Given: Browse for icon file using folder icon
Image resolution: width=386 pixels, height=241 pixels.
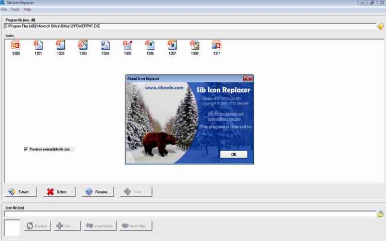Looking at the screenshot, I should (x=380, y=214).
